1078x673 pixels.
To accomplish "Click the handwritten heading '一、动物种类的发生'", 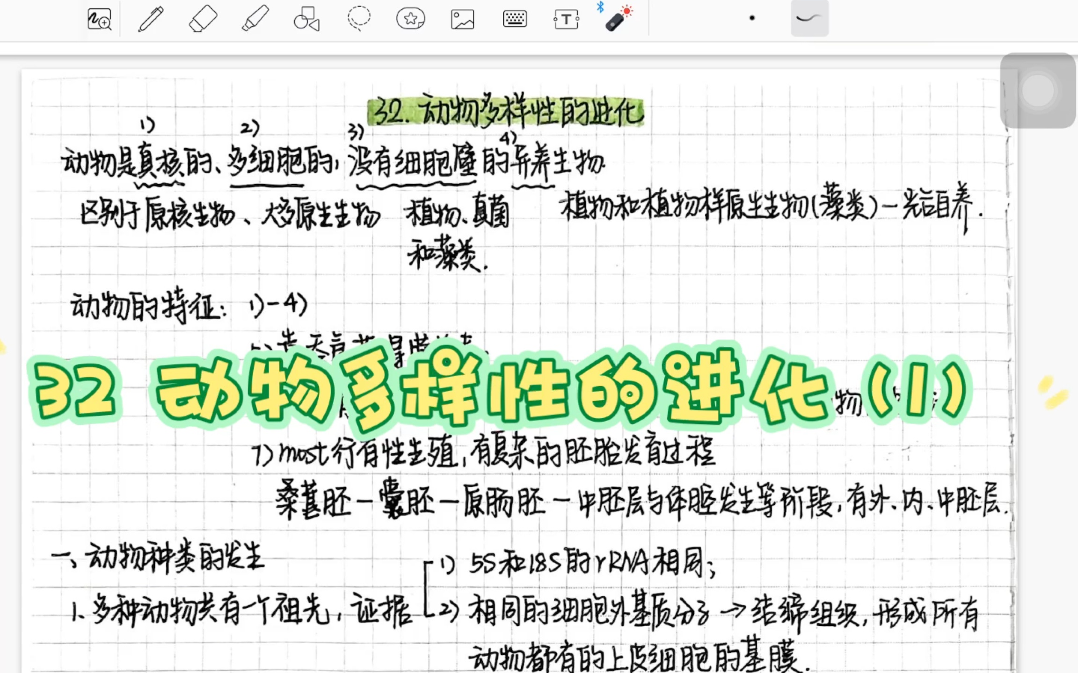I will point(158,557).
